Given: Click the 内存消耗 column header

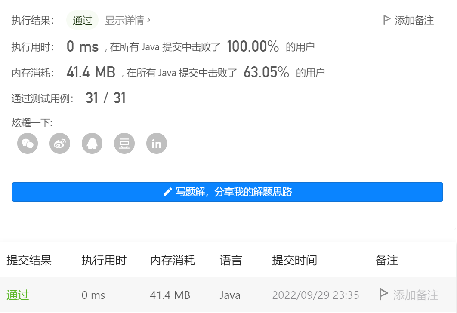Looking at the screenshot, I should (172, 260).
